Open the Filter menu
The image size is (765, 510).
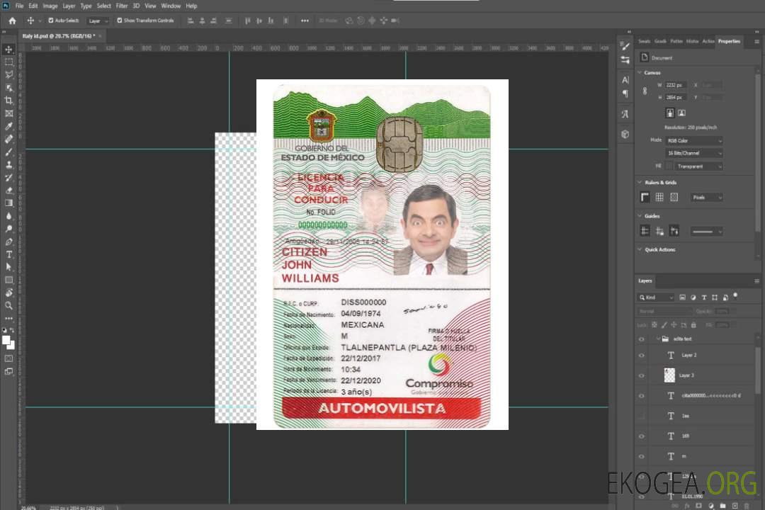122,6
